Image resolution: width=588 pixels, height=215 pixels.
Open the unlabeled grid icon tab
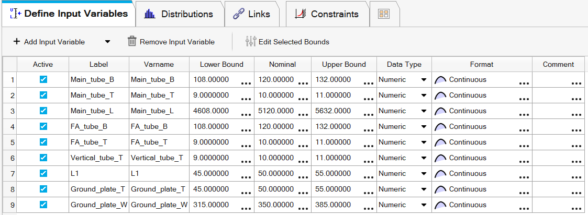click(x=384, y=14)
